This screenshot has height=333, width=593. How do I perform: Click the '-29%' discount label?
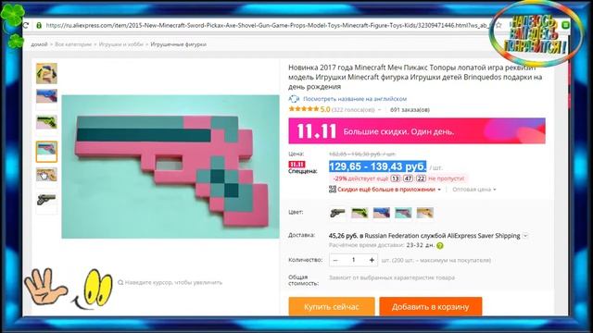click(340, 179)
